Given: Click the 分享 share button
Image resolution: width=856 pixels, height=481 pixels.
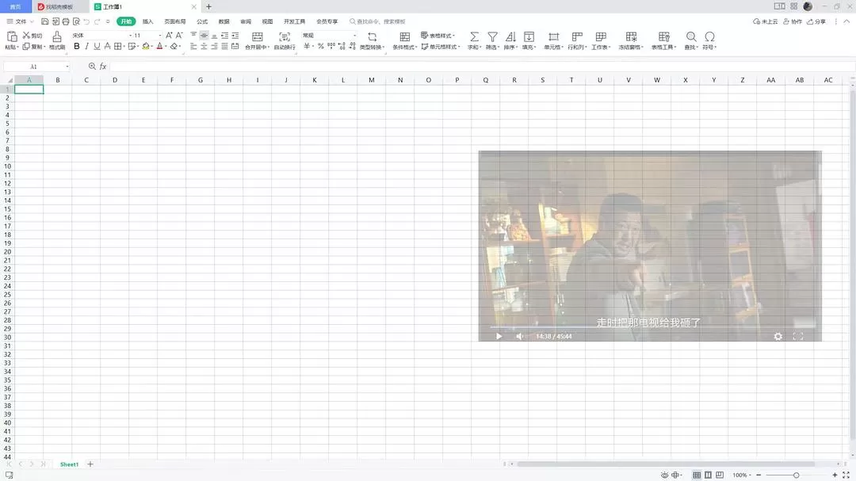Looking at the screenshot, I should click(816, 21).
